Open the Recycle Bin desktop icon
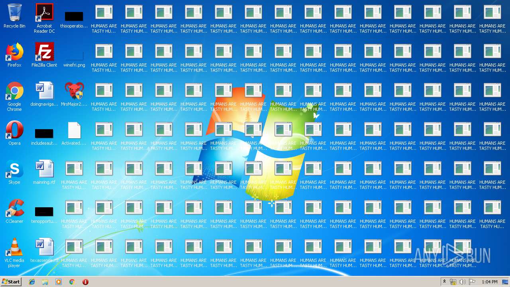 [x=14, y=16]
